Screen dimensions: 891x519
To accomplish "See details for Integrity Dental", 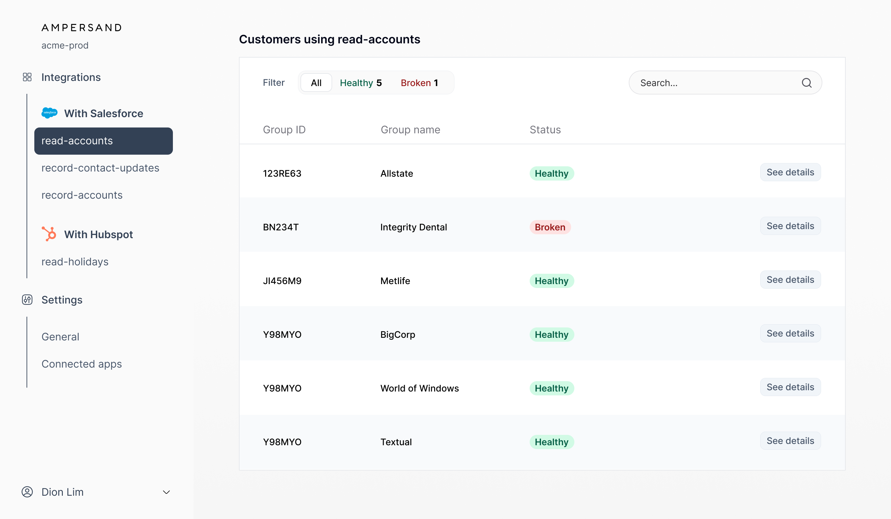I will (x=790, y=226).
